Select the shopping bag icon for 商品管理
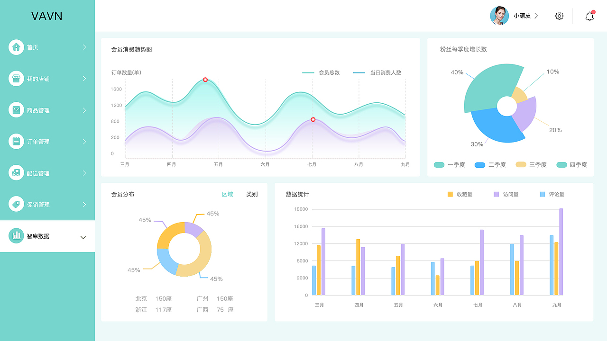607x341 pixels. pyautogui.click(x=16, y=110)
